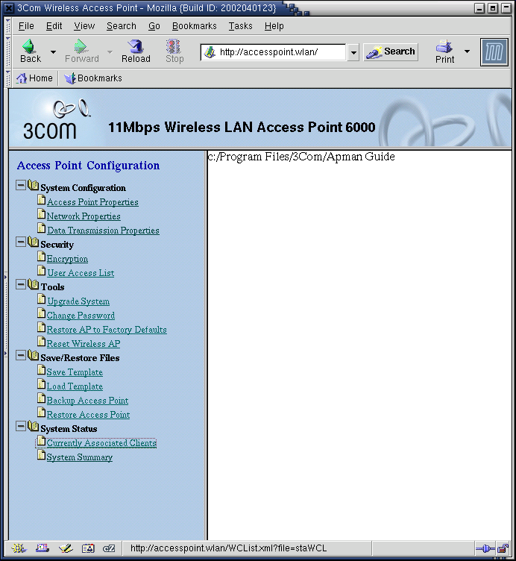516x561 pixels.
Task: Click the page icon beside Encryption
Action: (x=42, y=257)
